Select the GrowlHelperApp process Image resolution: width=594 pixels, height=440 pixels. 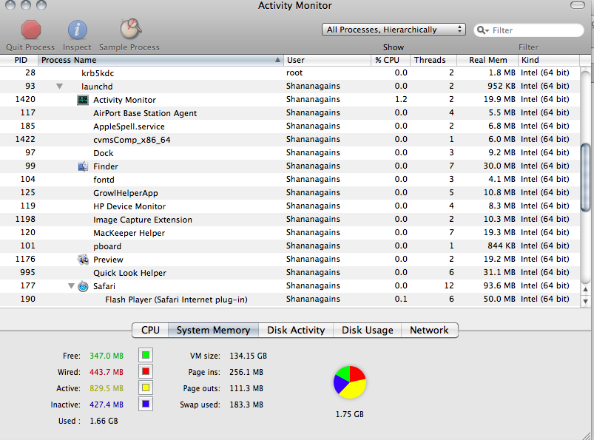[x=290, y=193]
